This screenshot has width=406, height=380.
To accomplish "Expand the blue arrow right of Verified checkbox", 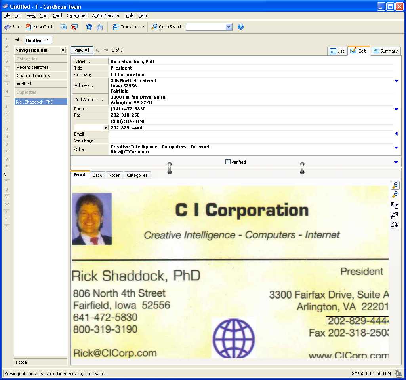I will coord(396,163).
